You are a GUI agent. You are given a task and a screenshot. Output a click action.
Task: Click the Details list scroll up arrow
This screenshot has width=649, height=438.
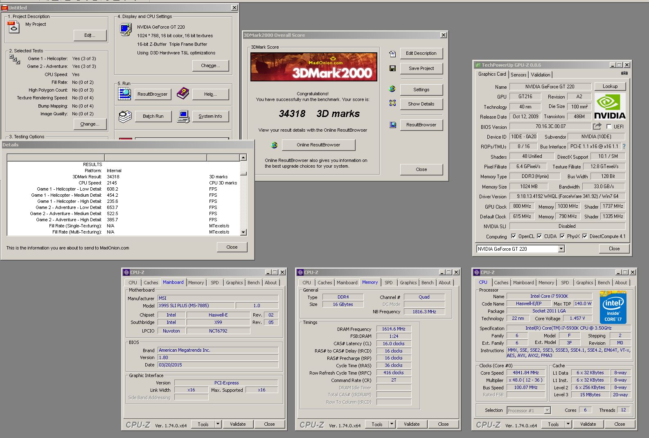pos(243,157)
